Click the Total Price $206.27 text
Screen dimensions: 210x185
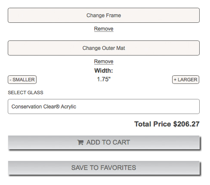pyautogui.click(x=167, y=124)
